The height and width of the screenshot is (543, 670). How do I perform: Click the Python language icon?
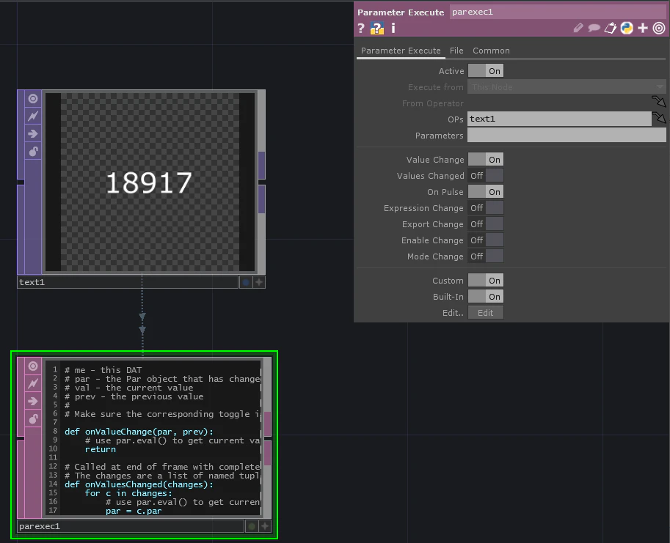pos(627,28)
